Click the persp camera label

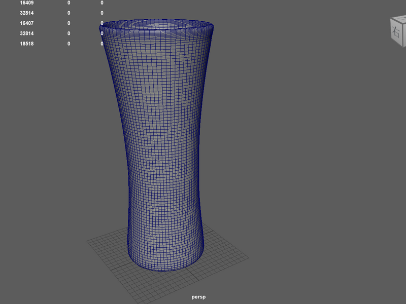(198, 297)
